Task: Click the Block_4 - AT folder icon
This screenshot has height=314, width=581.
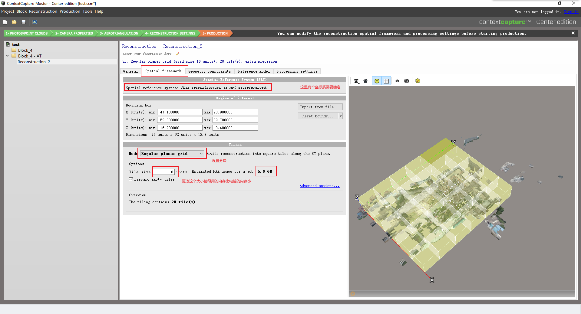Action: pyautogui.click(x=14, y=56)
